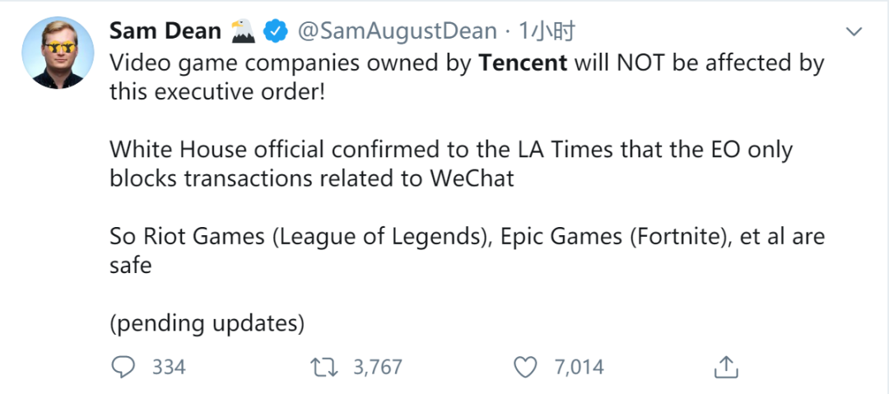Click the bold Tencent keyword
Image resolution: width=889 pixels, height=394 pixels.
(x=523, y=63)
